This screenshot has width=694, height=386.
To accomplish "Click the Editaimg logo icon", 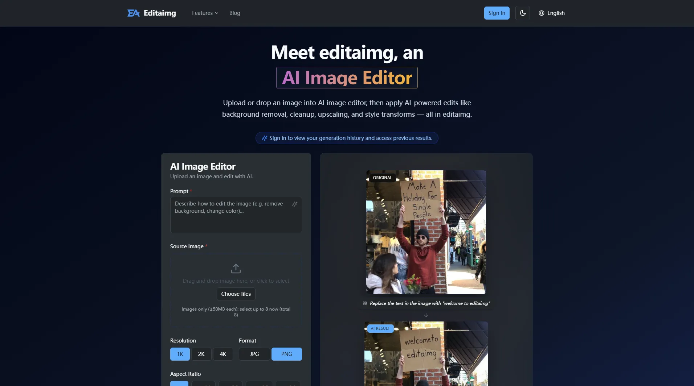I will point(133,13).
